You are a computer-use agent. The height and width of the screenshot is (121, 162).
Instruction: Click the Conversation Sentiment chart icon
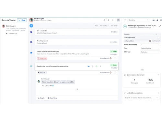point(125,75)
